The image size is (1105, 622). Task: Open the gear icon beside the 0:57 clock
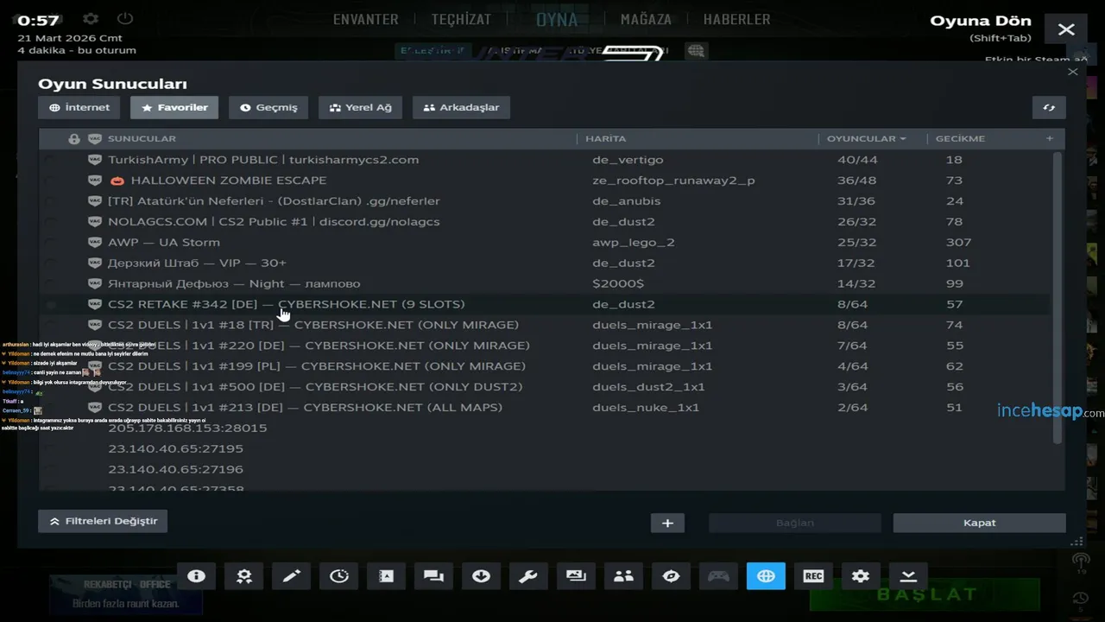coord(91,19)
